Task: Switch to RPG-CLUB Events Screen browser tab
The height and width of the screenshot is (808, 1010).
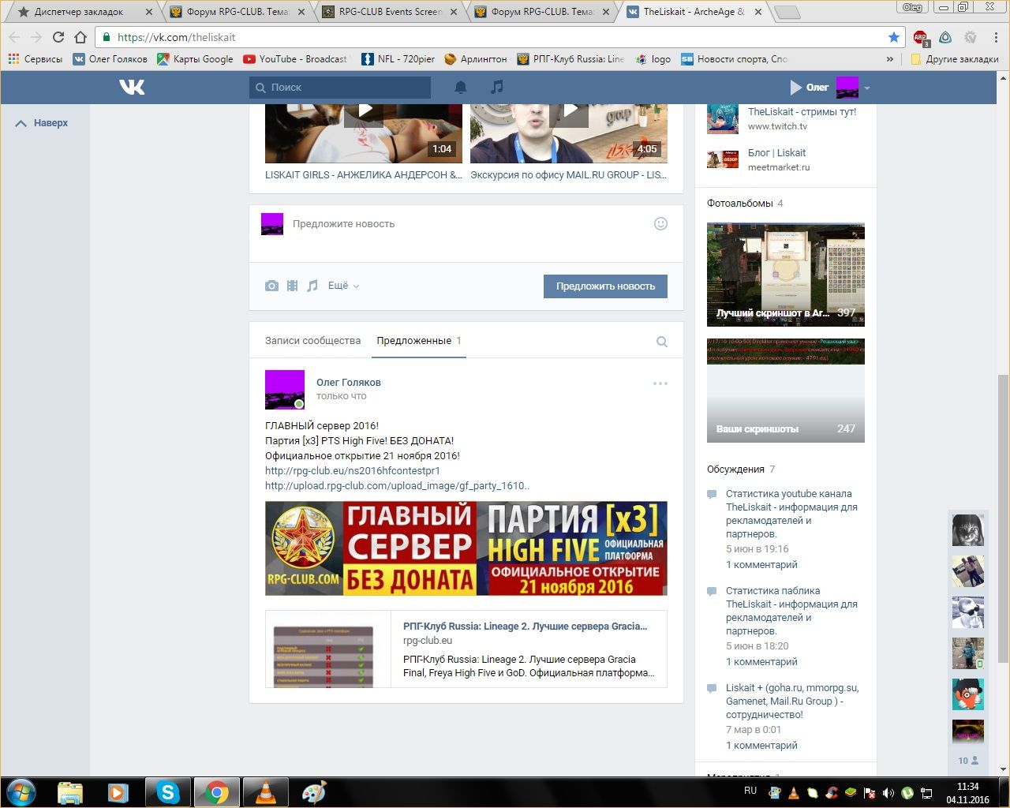Action: click(389, 12)
